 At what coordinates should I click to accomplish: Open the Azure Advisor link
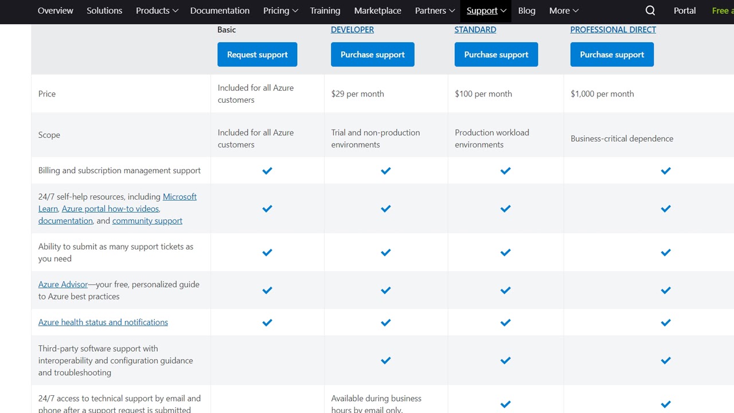click(x=63, y=284)
